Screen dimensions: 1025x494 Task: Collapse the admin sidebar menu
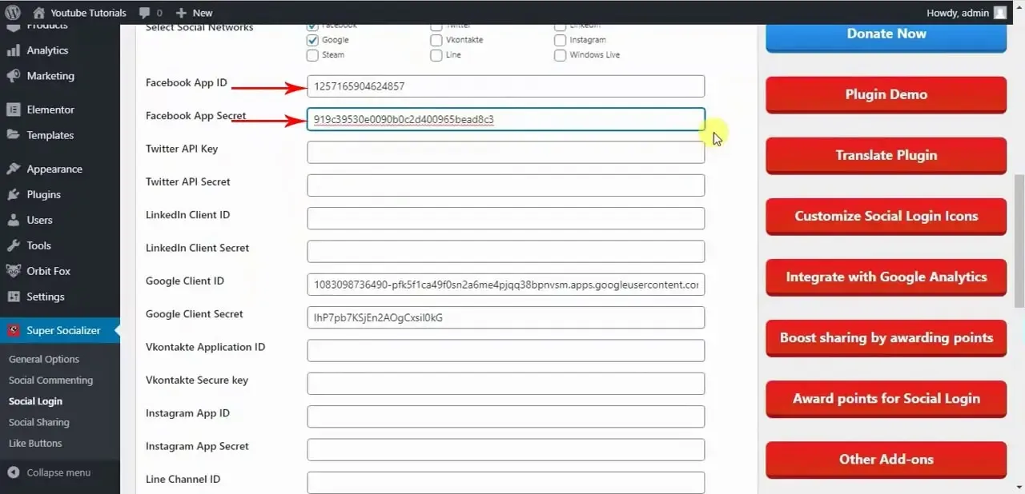49,472
